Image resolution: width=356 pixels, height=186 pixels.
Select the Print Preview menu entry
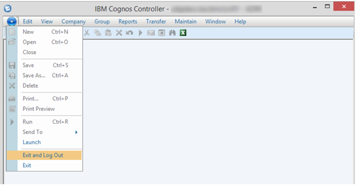[x=44, y=109]
